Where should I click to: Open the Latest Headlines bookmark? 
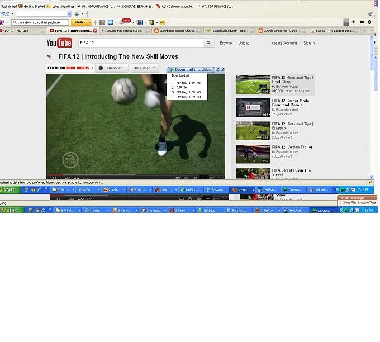tap(60, 6)
